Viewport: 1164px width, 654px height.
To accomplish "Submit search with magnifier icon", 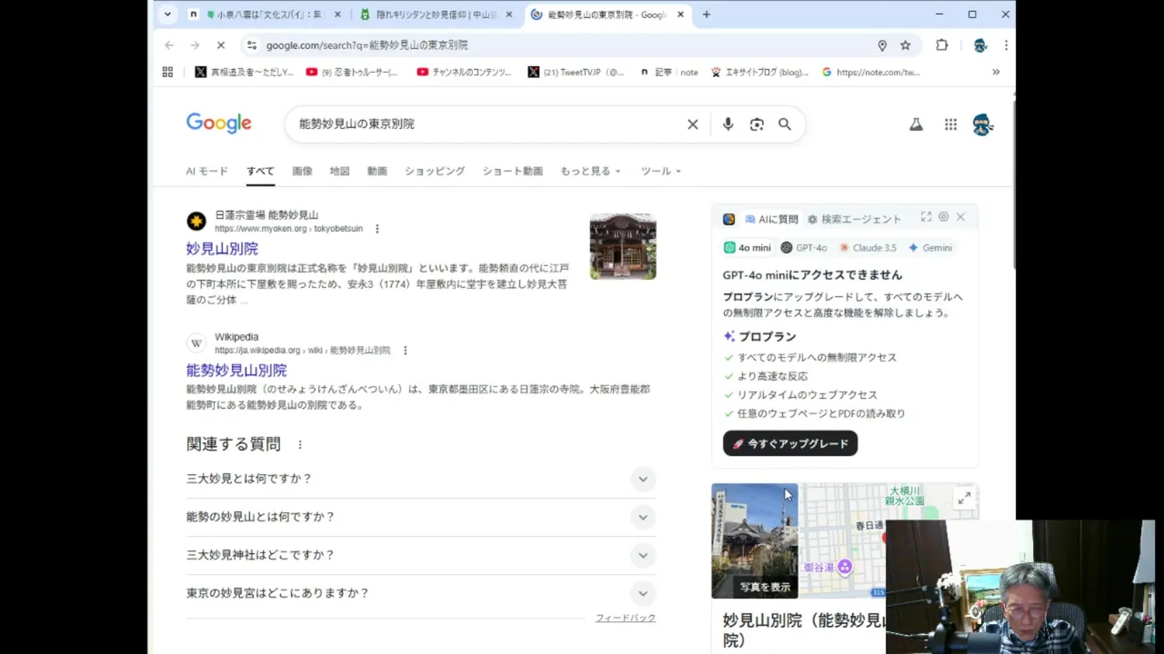I will click(x=785, y=124).
